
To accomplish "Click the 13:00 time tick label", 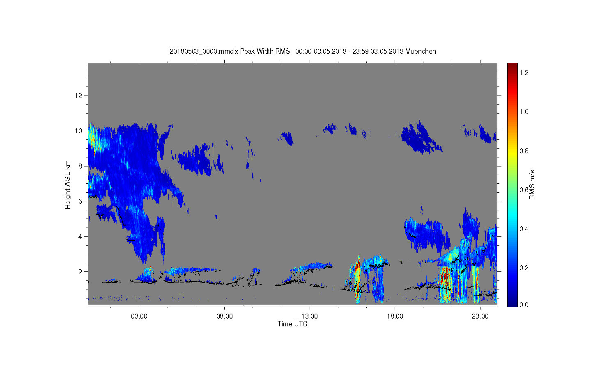I will coord(310,317).
